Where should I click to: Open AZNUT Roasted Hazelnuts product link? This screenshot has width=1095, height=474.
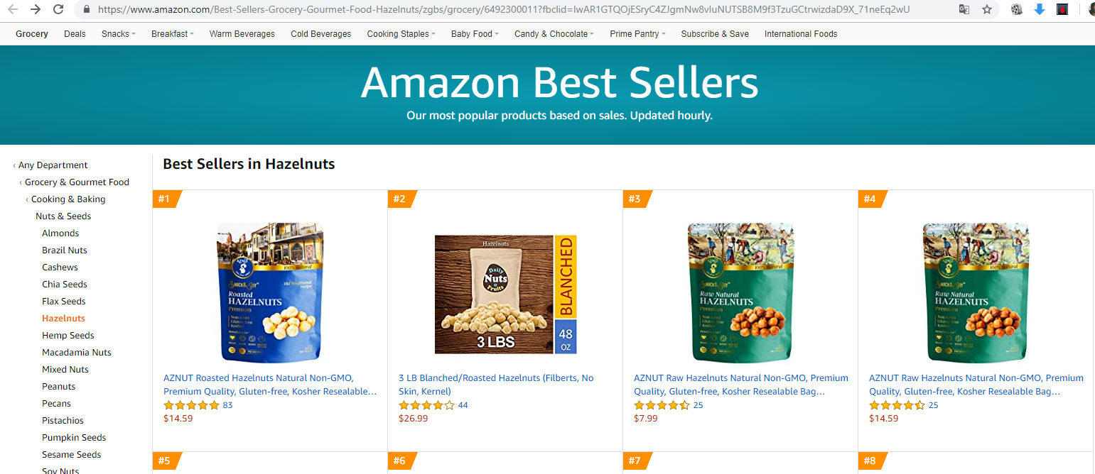[x=269, y=385]
